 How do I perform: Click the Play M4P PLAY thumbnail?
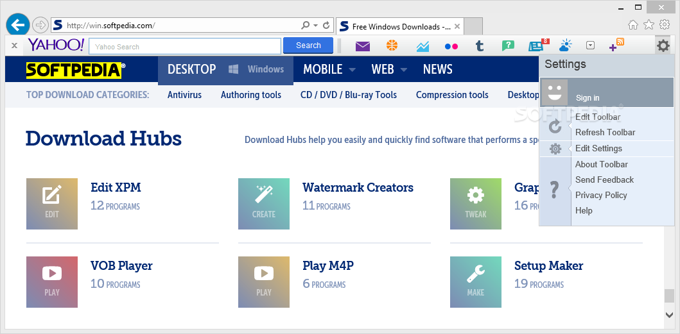[264, 282]
